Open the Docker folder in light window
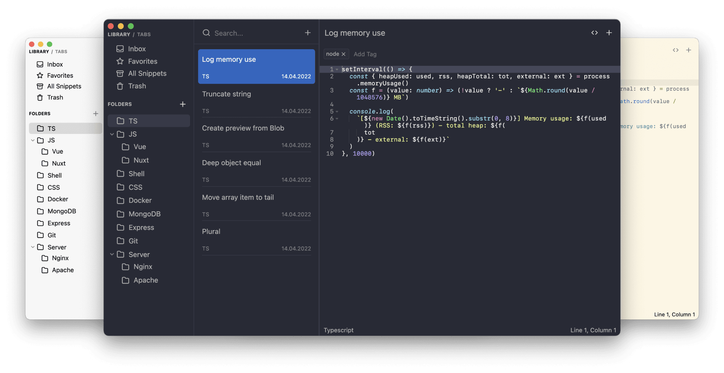Viewport: 724px width, 373px height. click(x=52, y=199)
